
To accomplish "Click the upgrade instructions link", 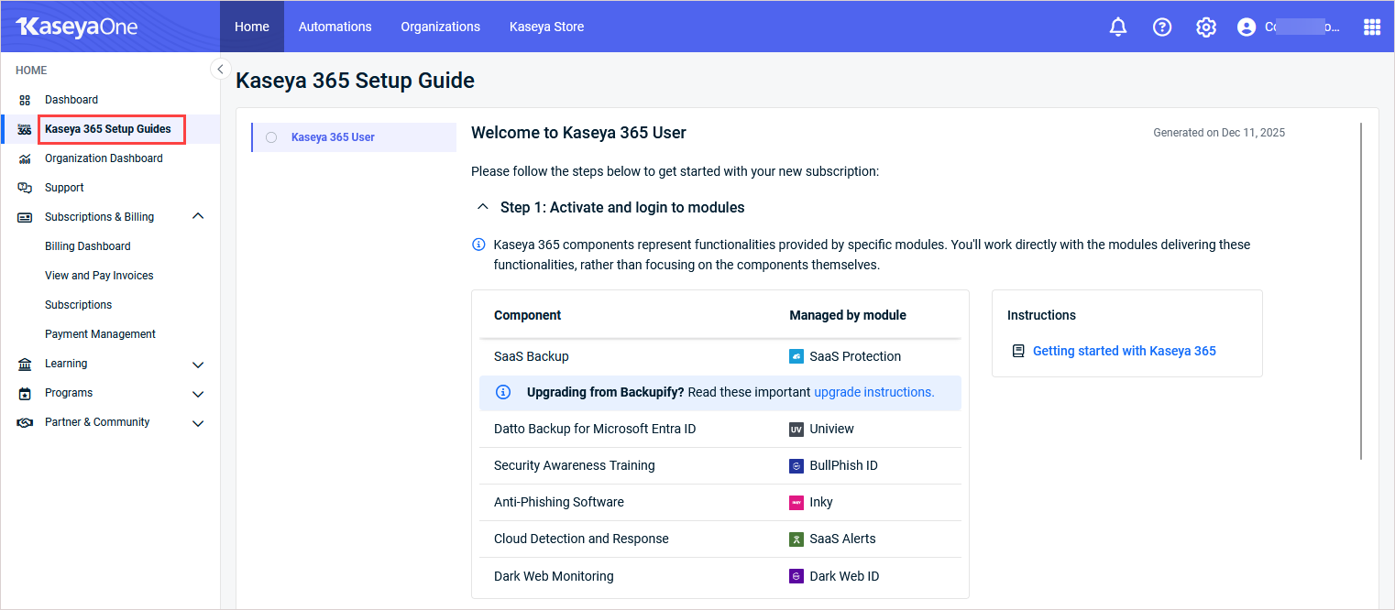I will click(873, 392).
